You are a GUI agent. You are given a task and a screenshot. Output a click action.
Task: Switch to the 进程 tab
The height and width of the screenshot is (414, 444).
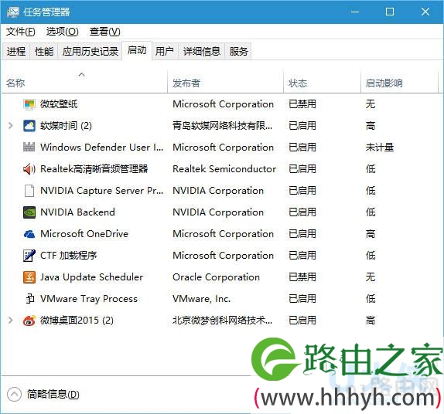[x=16, y=52]
